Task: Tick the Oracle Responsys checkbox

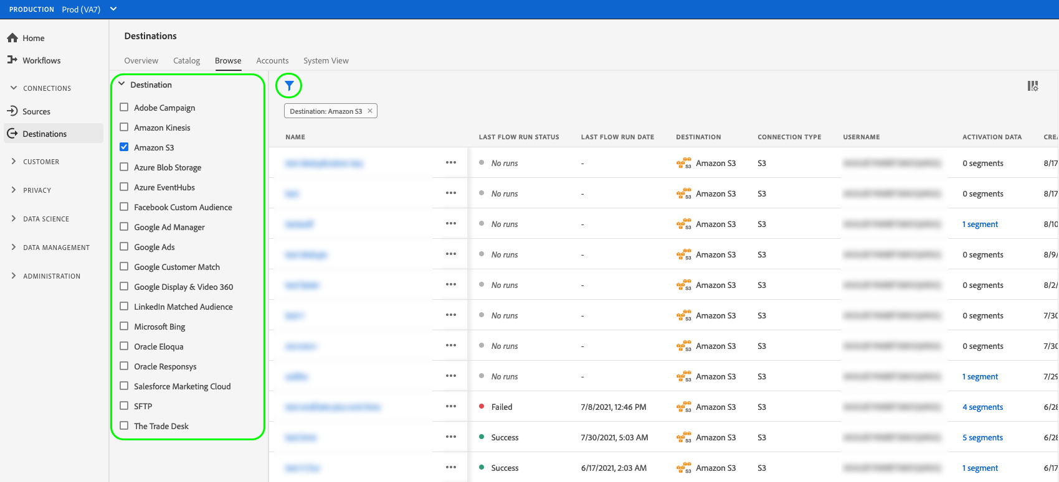Action: (x=124, y=366)
